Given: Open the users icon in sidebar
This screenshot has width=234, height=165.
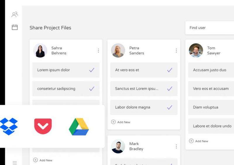Looking at the screenshot, I should pos(15,15).
